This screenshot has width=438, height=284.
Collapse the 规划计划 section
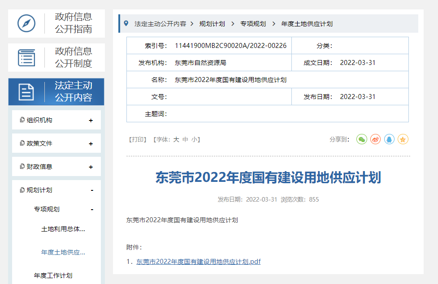click(x=92, y=190)
